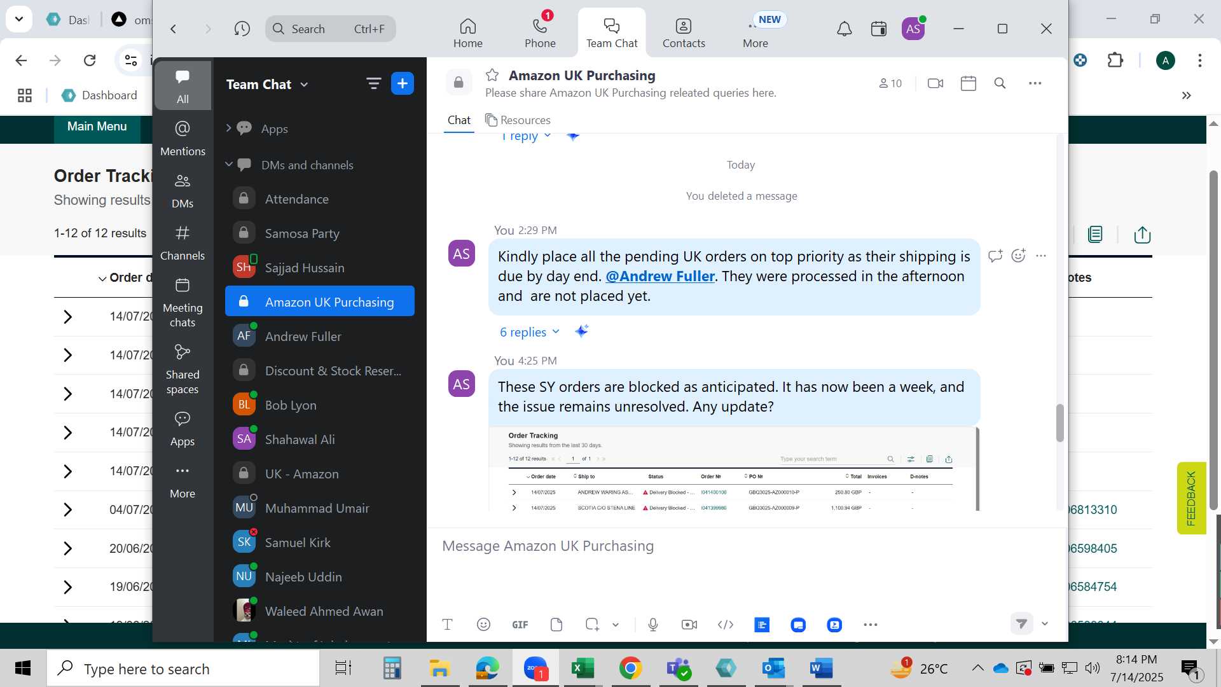Viewport: 1221px width, 687px height.
Task: Open the Samosa Party channel
Action: tap(320, 233)
